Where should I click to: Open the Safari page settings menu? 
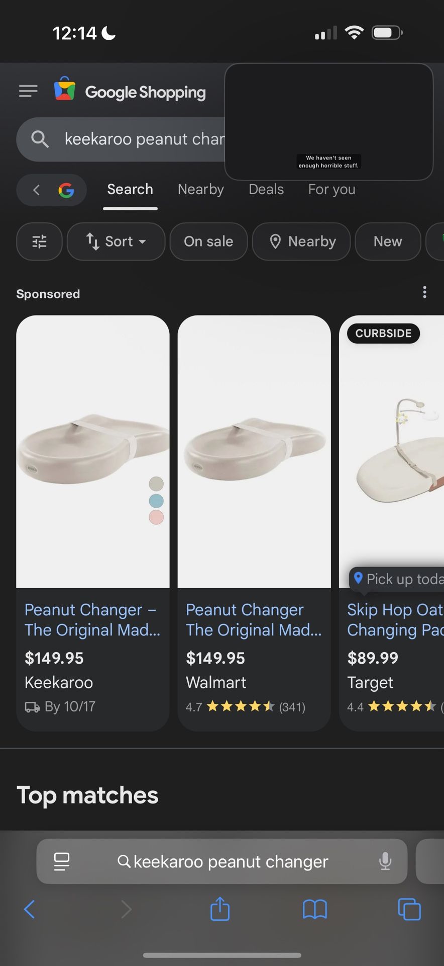(62, 861)
